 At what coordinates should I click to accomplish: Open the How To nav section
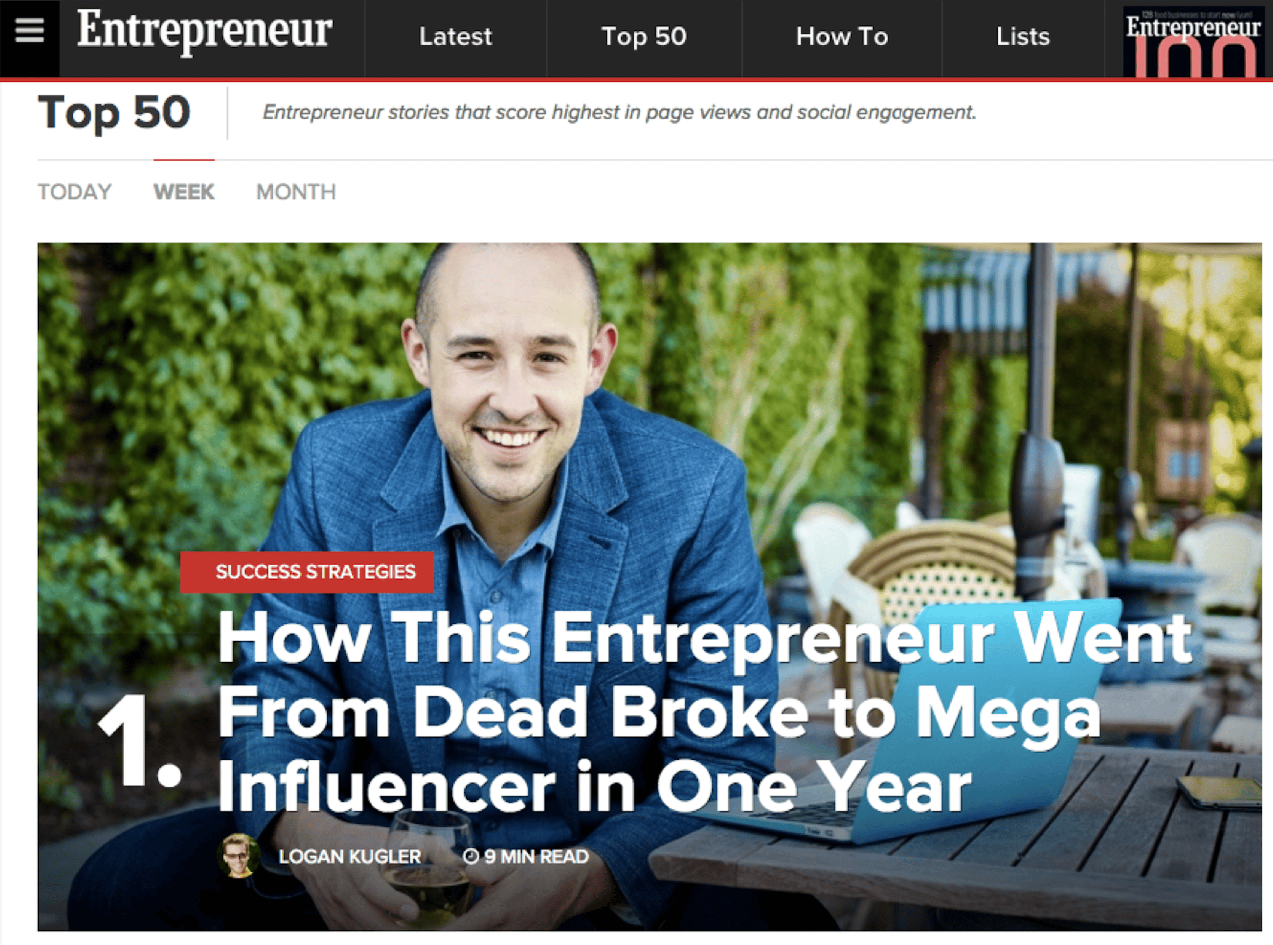pyautogui.click(x=842, y=37)
